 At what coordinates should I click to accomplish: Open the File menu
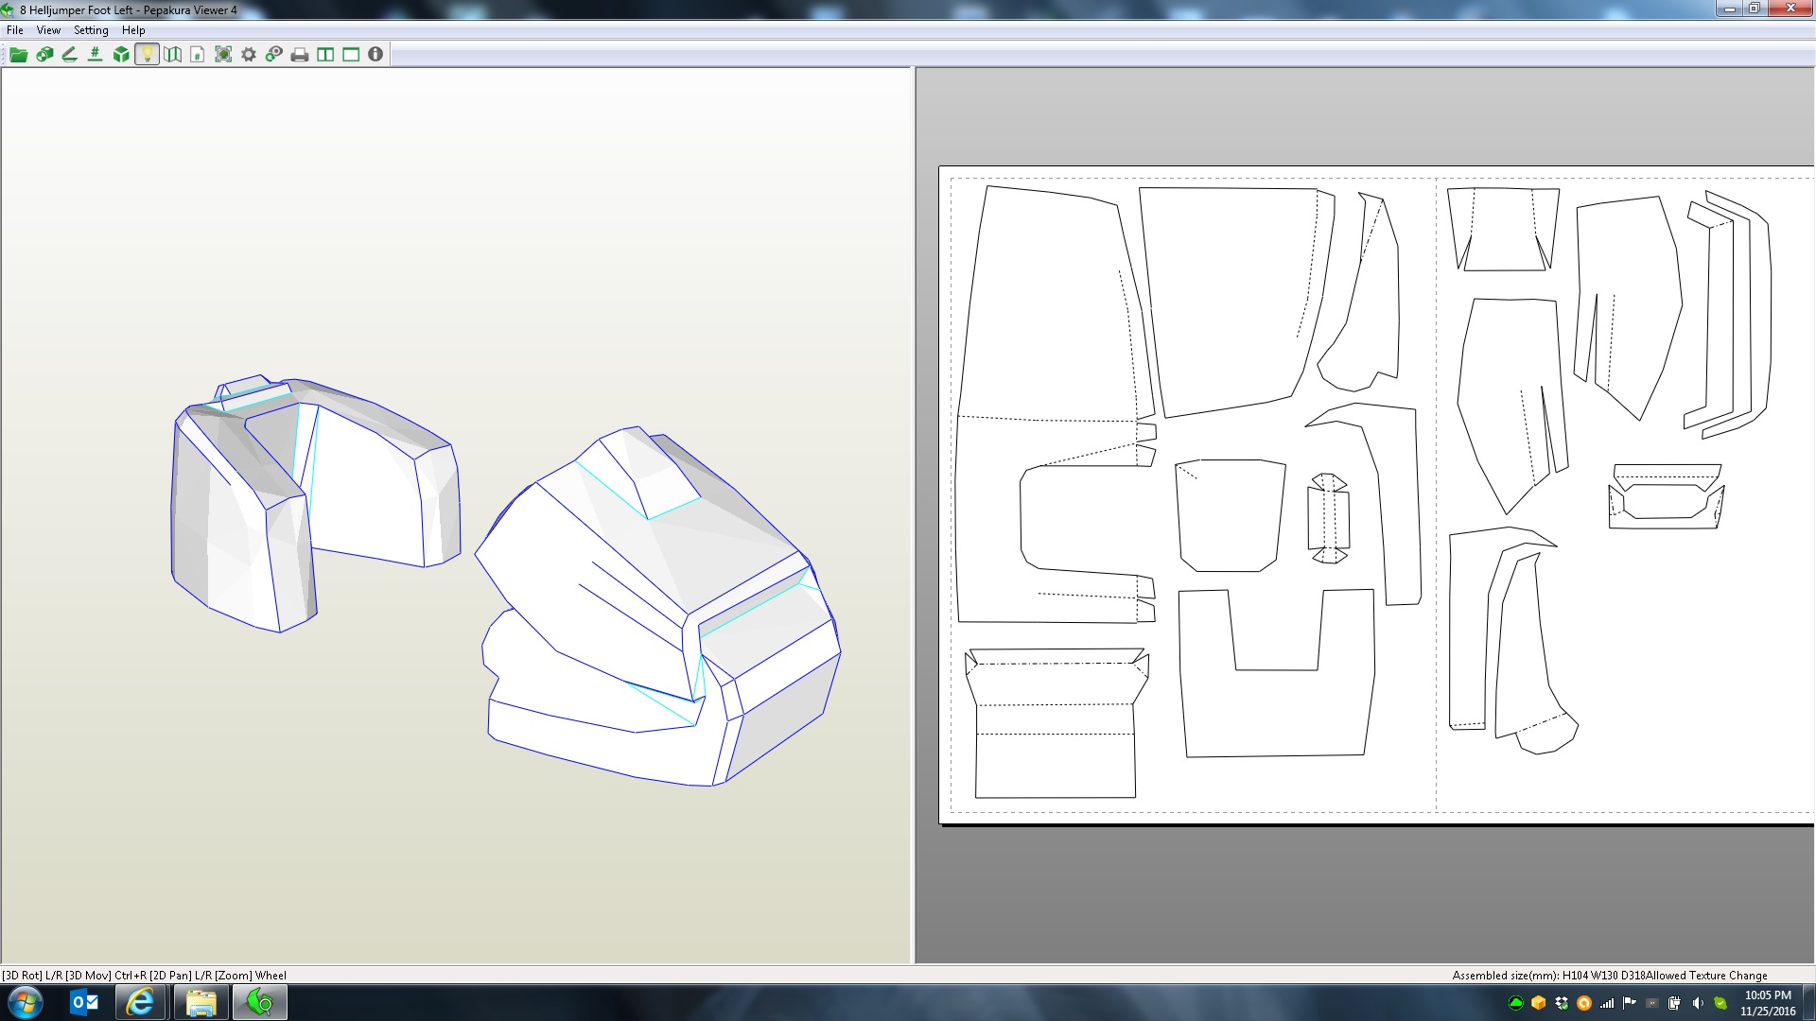(15, 30)
